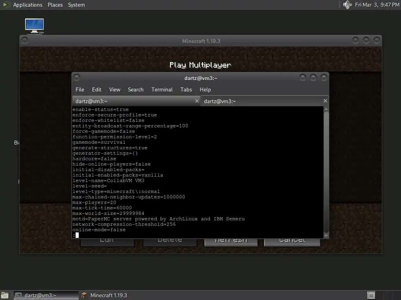Click the terminal title bar dartz@vm3:~
The height and width of the screenshot is (300, 401).
(201, 78)
